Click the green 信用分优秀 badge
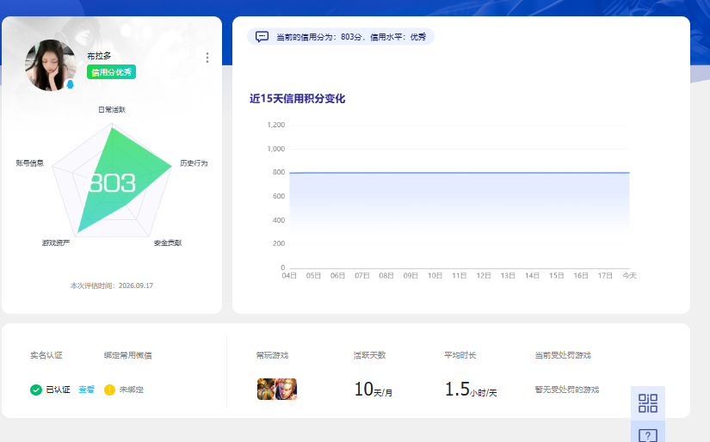 point(111,72)
